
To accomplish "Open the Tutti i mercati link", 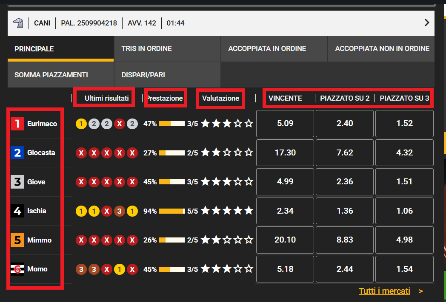I will click(x=385, y=291).
